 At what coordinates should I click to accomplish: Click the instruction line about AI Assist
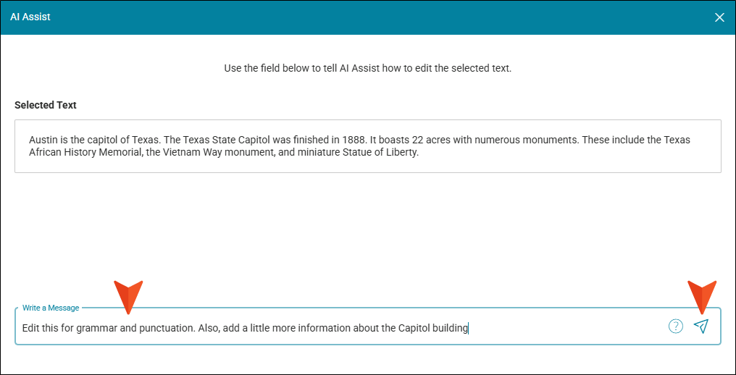point(367,69)
